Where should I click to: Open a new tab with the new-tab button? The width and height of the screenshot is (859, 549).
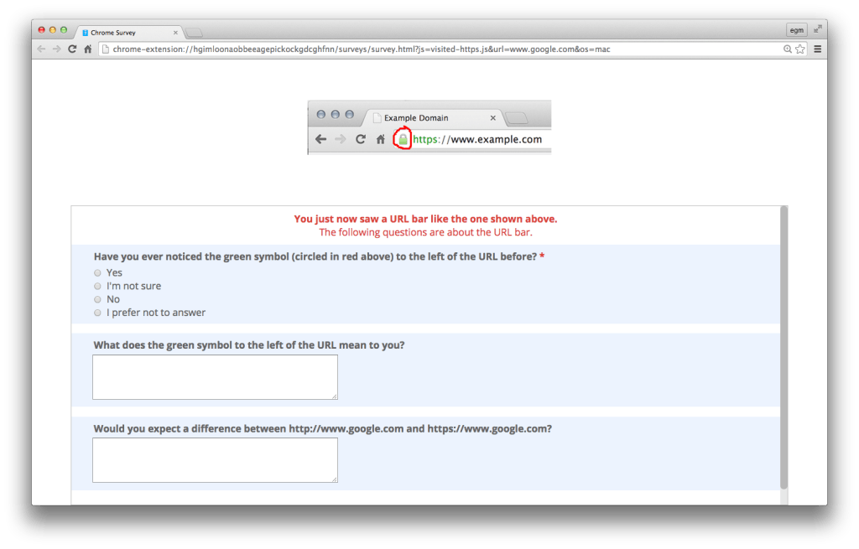(x=194, y=33)
